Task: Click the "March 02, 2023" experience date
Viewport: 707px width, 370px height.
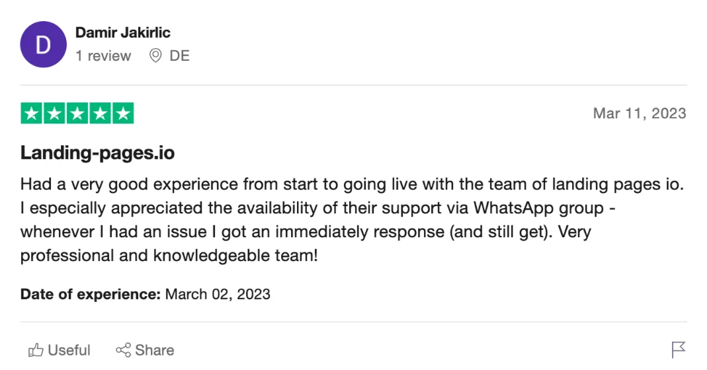Action: [x=218, y=294]
